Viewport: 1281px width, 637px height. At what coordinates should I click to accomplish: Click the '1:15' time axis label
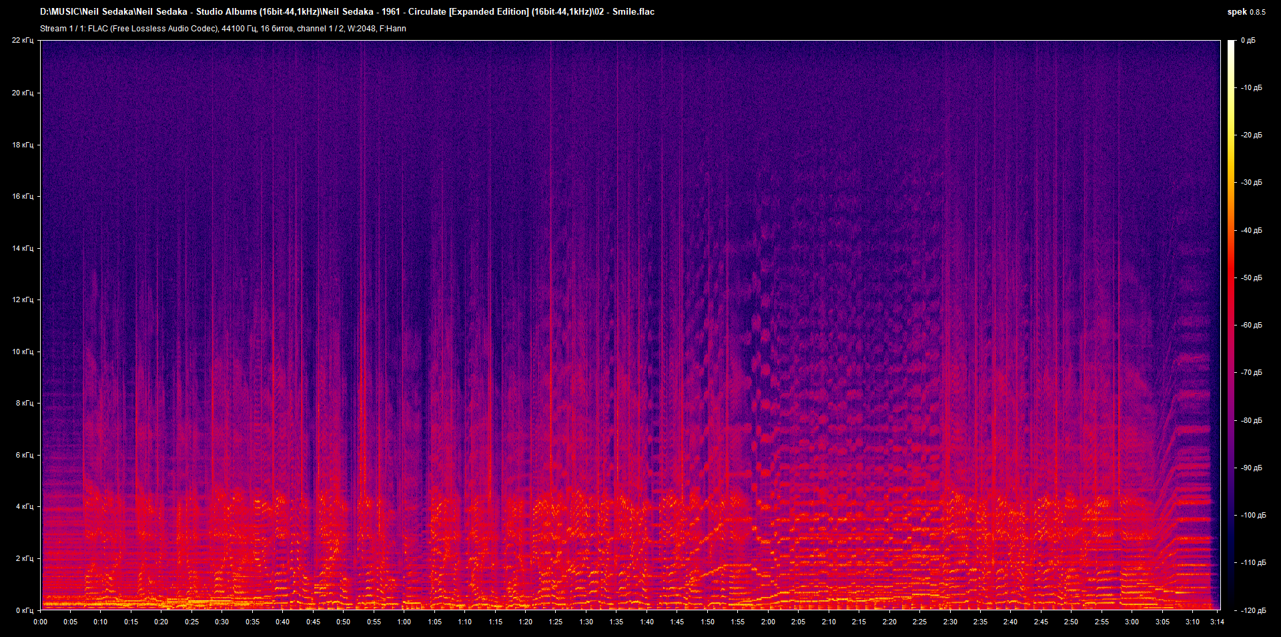(x=495, y=622)
